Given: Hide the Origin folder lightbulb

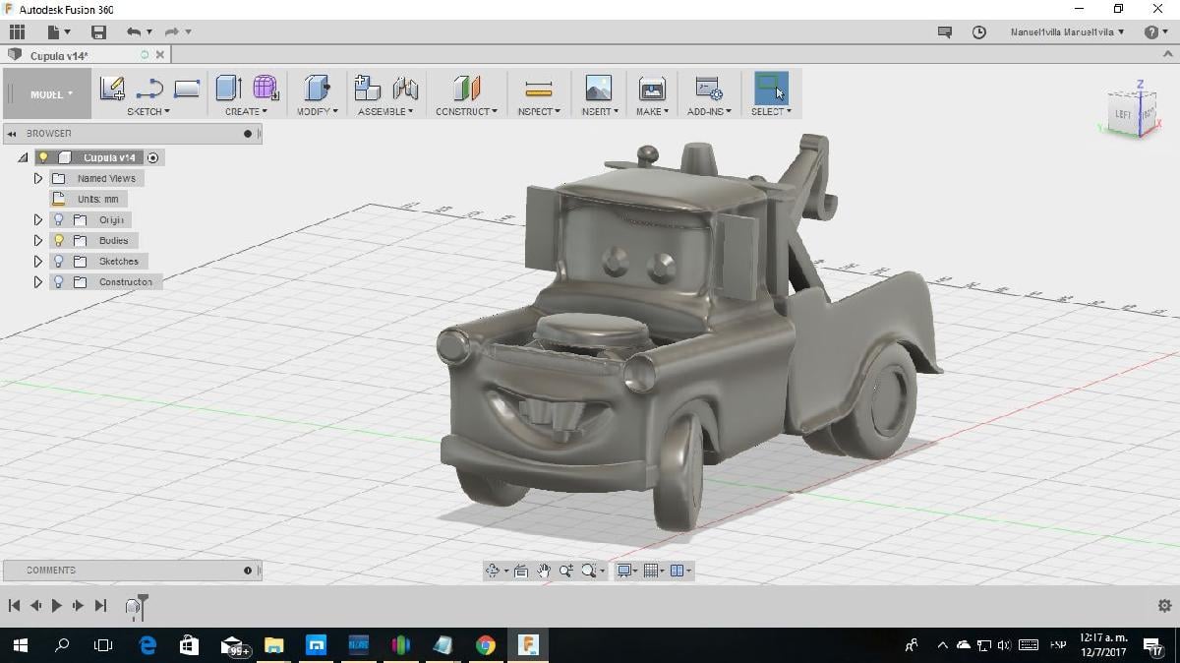Looking at the screenshot, I should point(58,219).
